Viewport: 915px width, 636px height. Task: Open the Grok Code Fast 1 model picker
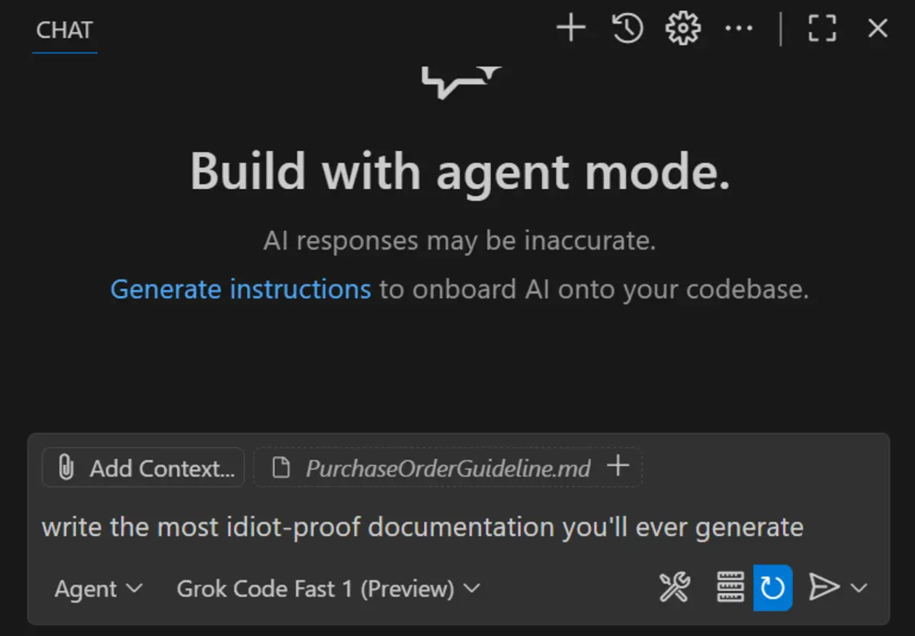[329, 589]
